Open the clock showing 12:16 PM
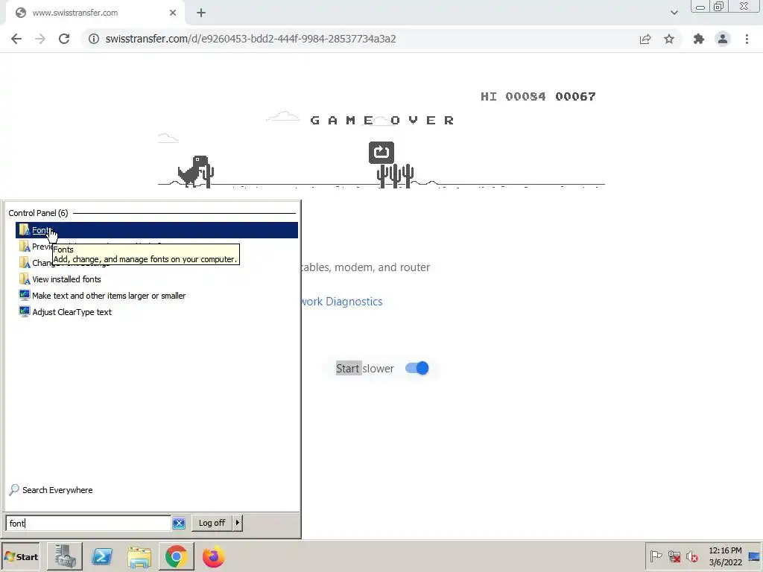The width and height of the screenshot is (763, 572). point(725,556)
